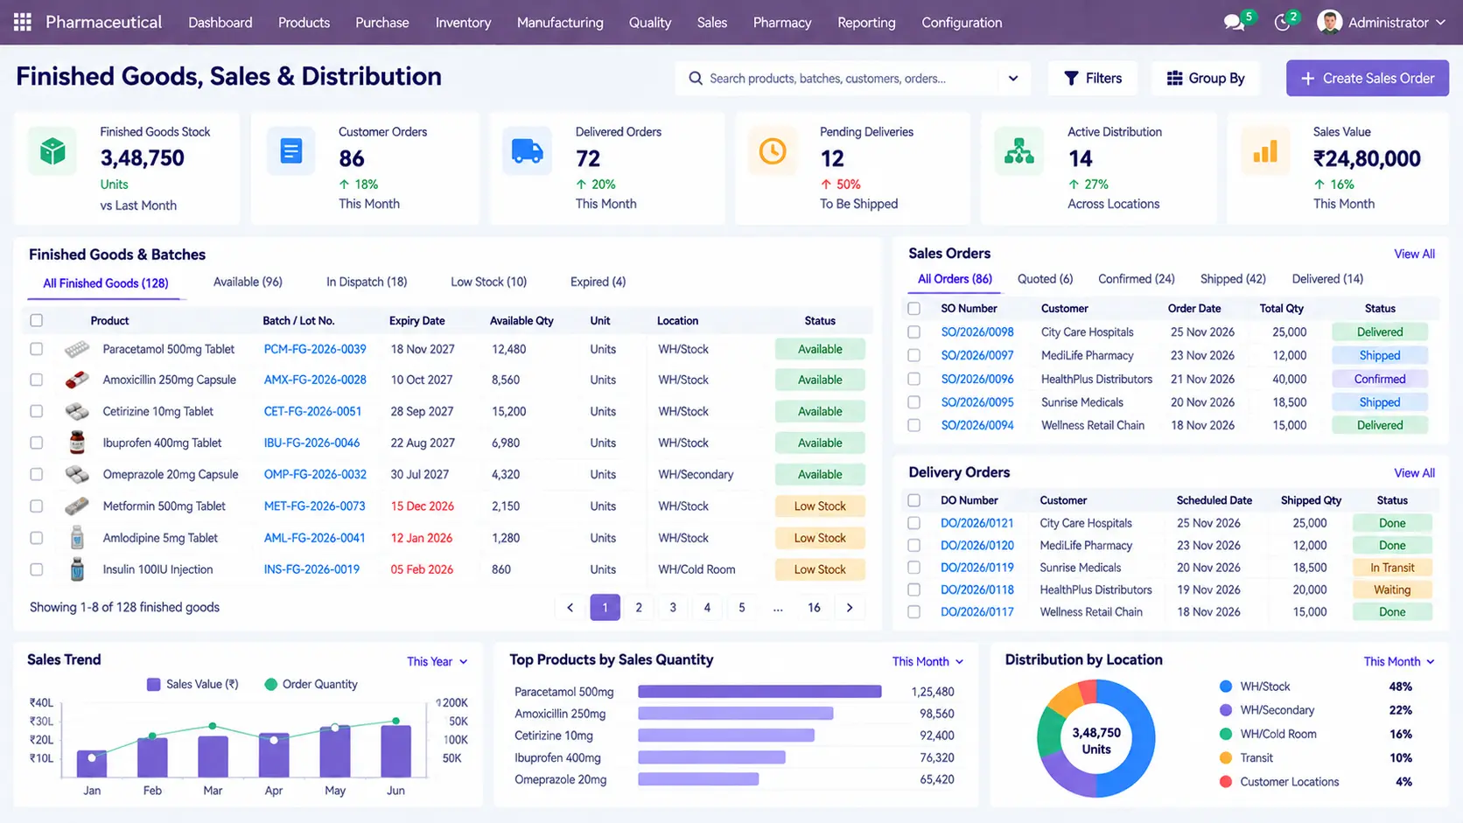The image size is (1463, 823).
Task: Go to previous page of finished goods
Action: 570,607
